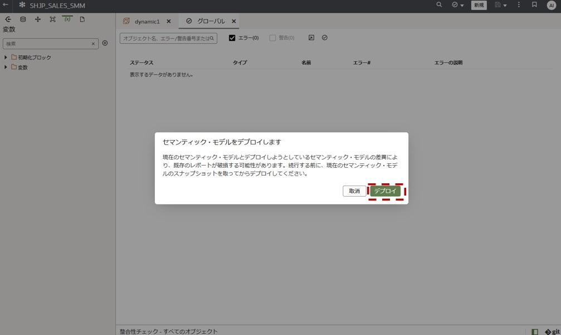Screen dimensions: 561x335
Task: Click the エラーの説明 column header
Action: point(448,62)
